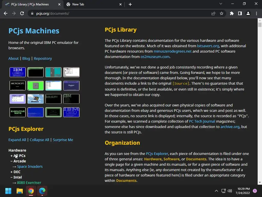Click the scrollbar down arrow

[260, 182]
